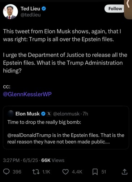Image resolution: width=132 pixels, height=182 pixels.
Task: Bookmark the tweet using bookmark icon
Action: click(x=95, y=172)
